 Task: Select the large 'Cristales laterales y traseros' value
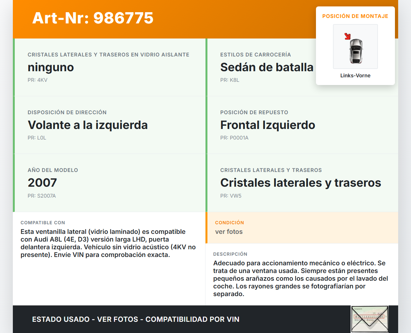(301, 183)
